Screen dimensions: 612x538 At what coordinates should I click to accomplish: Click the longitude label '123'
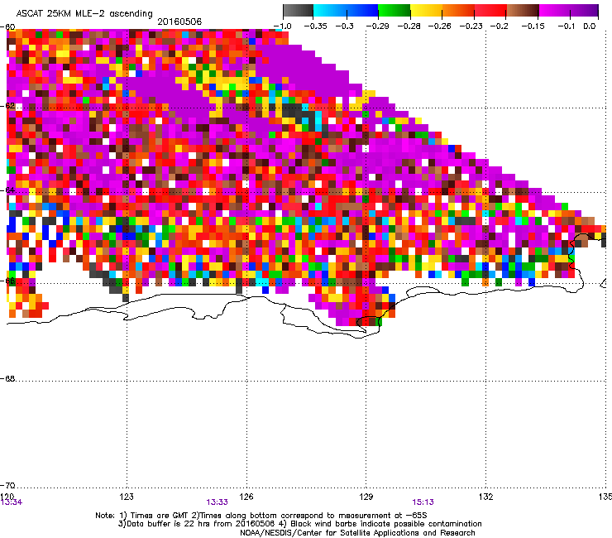pyautogui.click(x=127, y=497)
